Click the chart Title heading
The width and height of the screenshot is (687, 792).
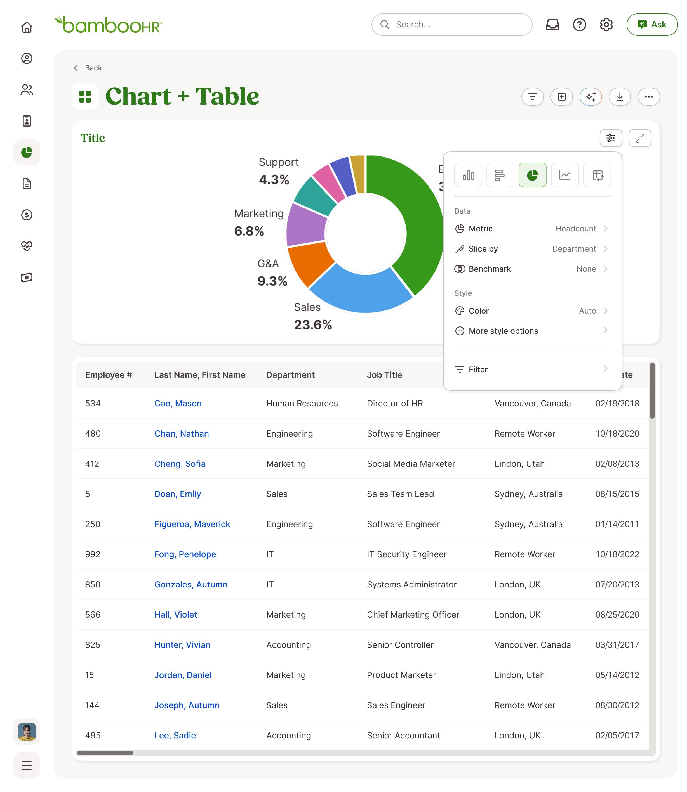(x=93, y=138)
